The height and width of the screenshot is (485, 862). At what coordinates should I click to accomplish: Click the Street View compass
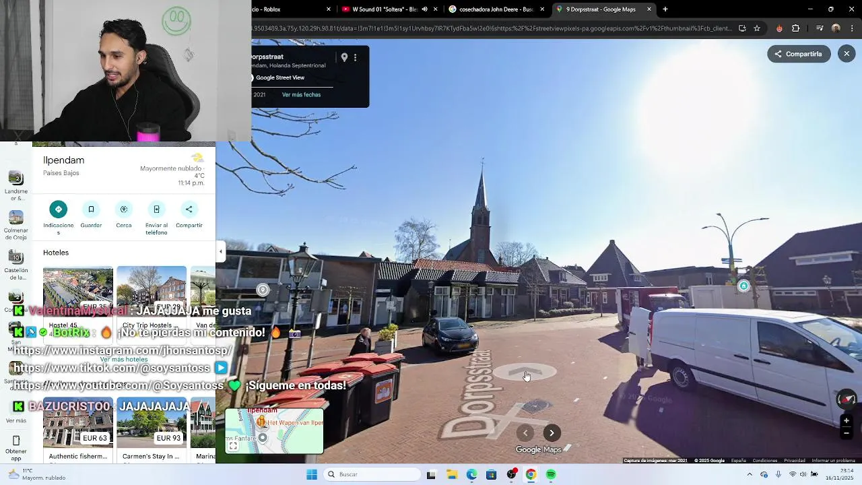[x=847, y=399]
